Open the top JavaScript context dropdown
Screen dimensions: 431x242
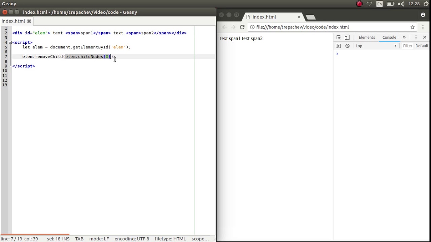click(376, 46)
